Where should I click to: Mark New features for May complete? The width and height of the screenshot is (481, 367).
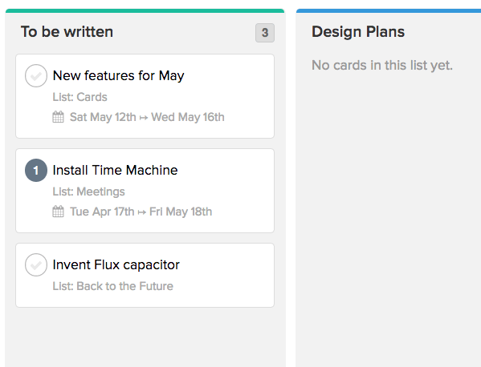[36, 75]
